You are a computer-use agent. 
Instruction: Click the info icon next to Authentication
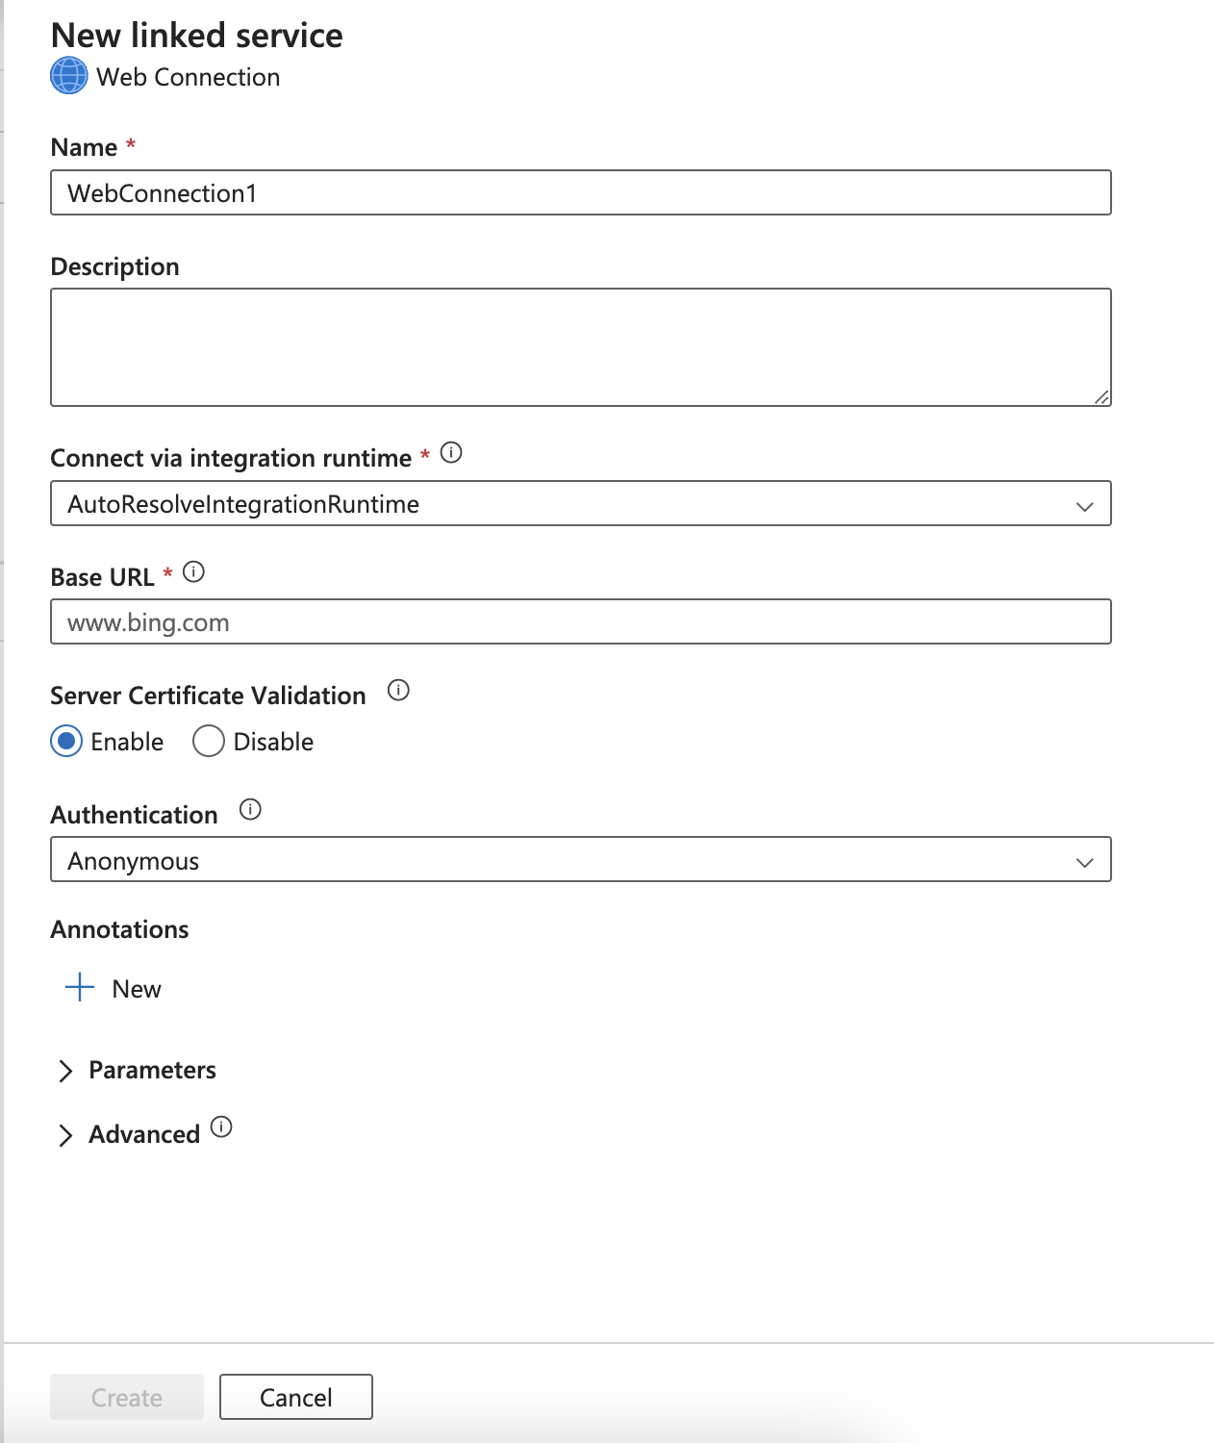[250, 810]
